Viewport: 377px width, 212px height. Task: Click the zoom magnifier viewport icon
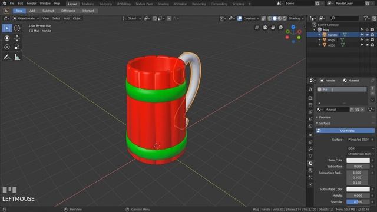click(280, 28)
